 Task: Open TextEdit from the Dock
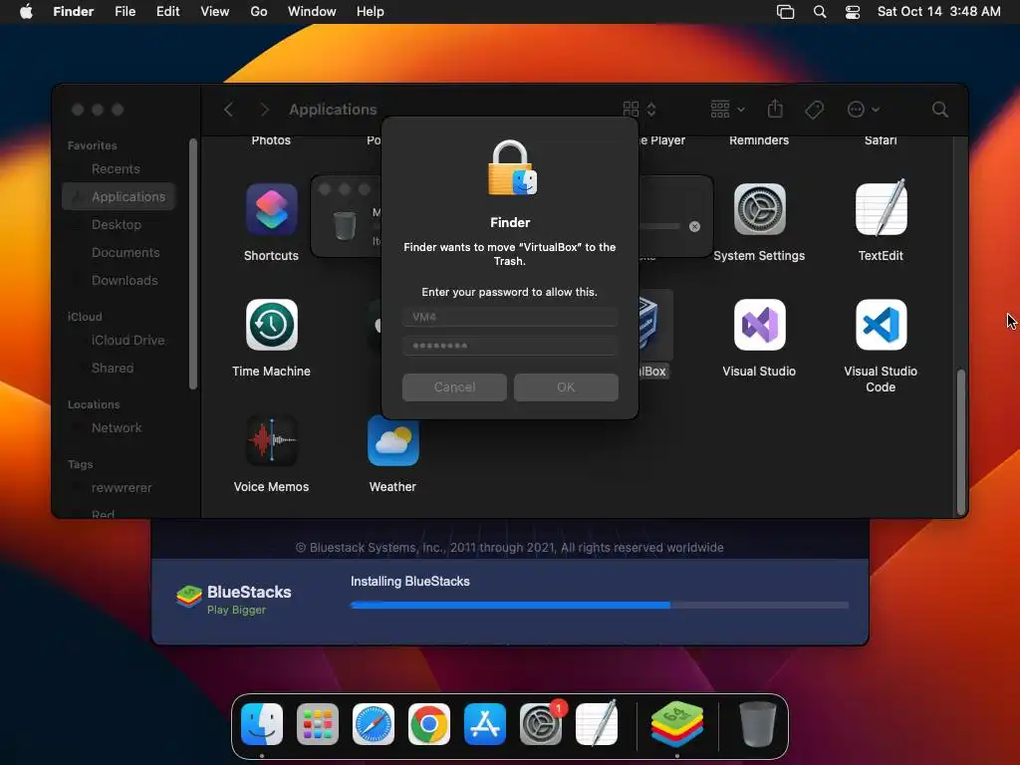(597, 723)
